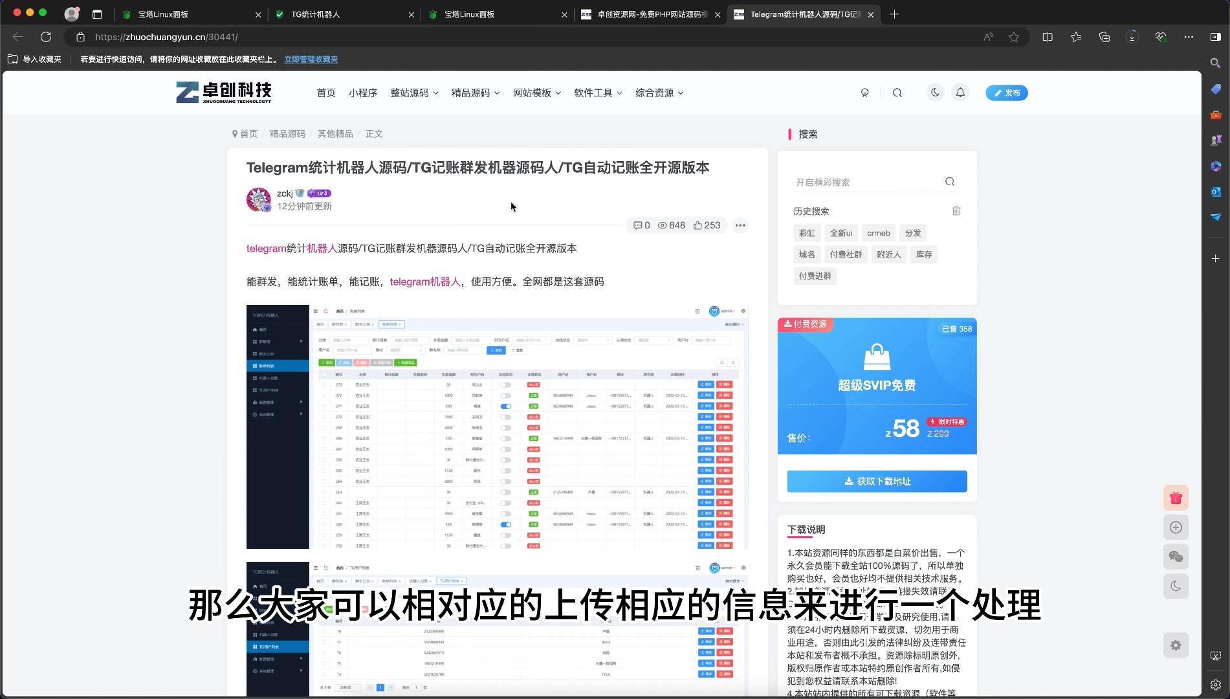Click the 导入收藏夹 favorites bar item

[x=34, y=59]
